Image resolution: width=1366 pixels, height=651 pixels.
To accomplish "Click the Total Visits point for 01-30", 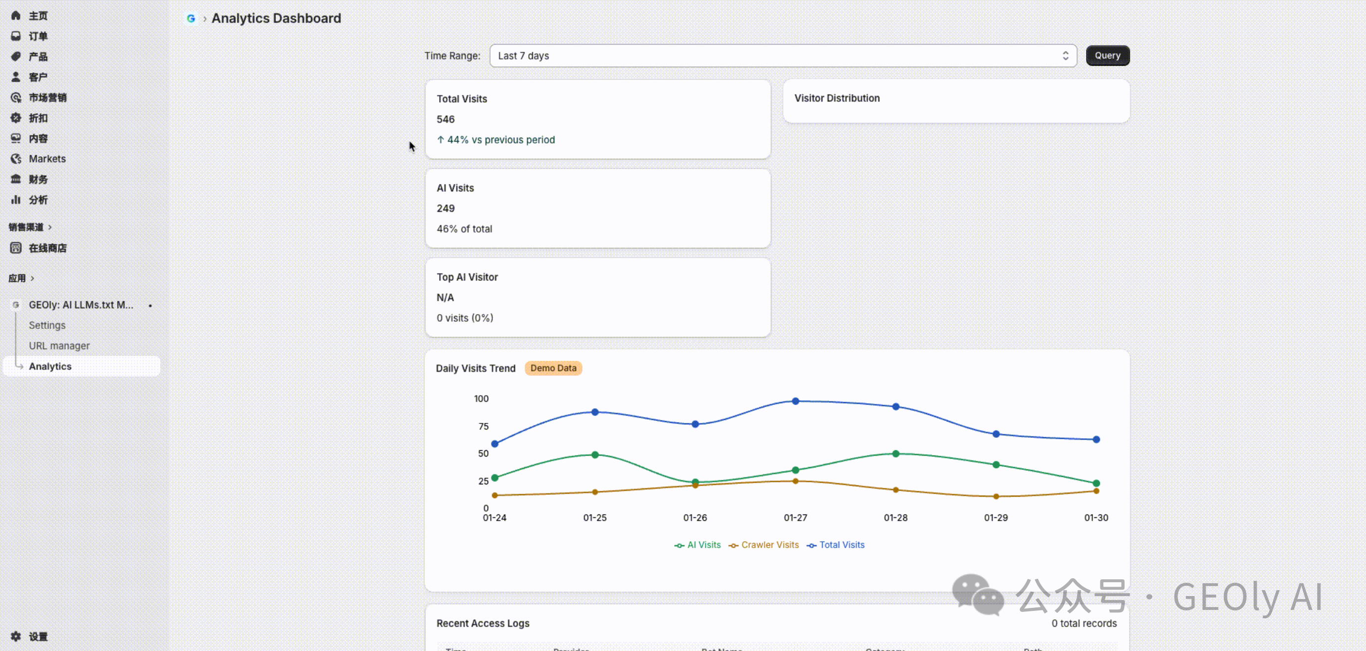I will [1096, 439].
